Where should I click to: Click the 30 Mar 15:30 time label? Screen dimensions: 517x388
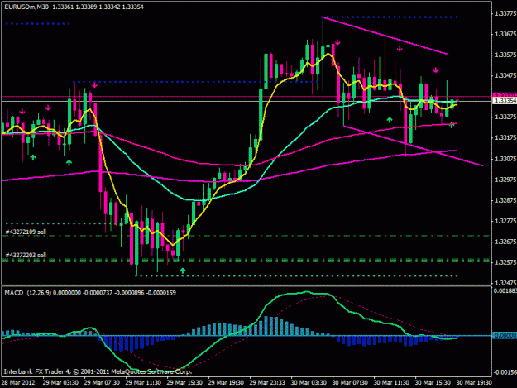433,383
